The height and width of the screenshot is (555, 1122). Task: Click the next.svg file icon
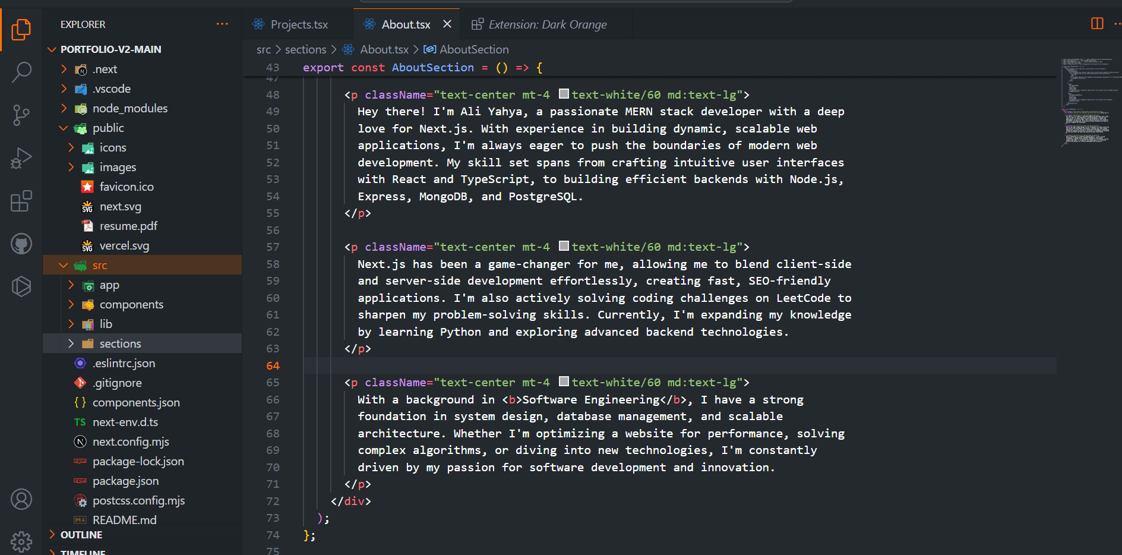(x=87, y=207)
